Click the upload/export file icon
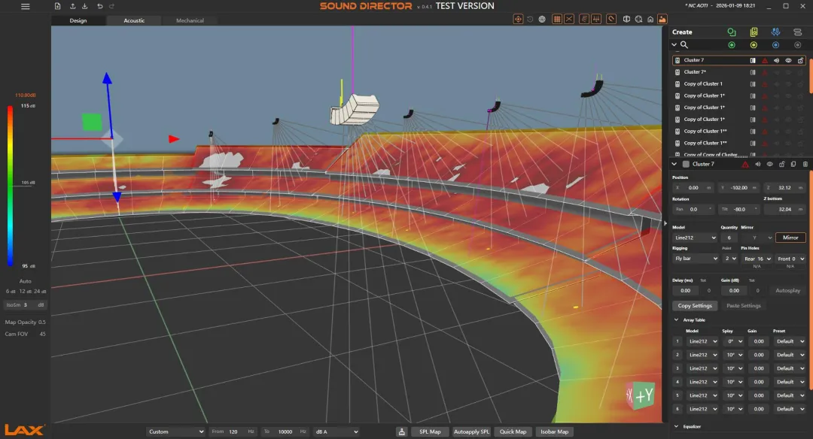813x439 pixels. 72,6
